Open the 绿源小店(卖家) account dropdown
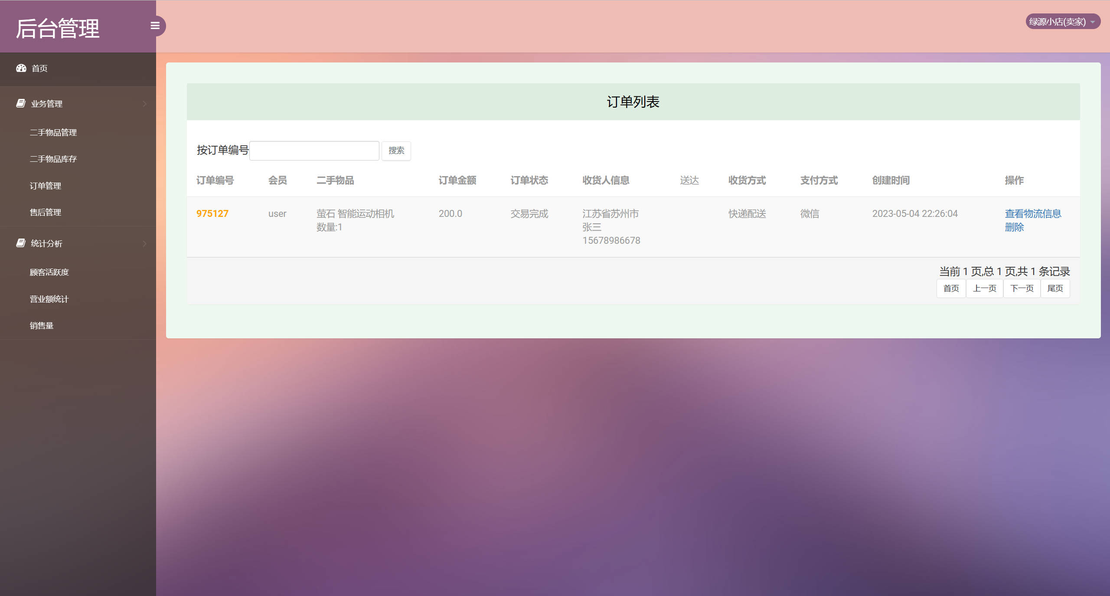This screenshot has height=596, width=1110. pos(1062,21)
